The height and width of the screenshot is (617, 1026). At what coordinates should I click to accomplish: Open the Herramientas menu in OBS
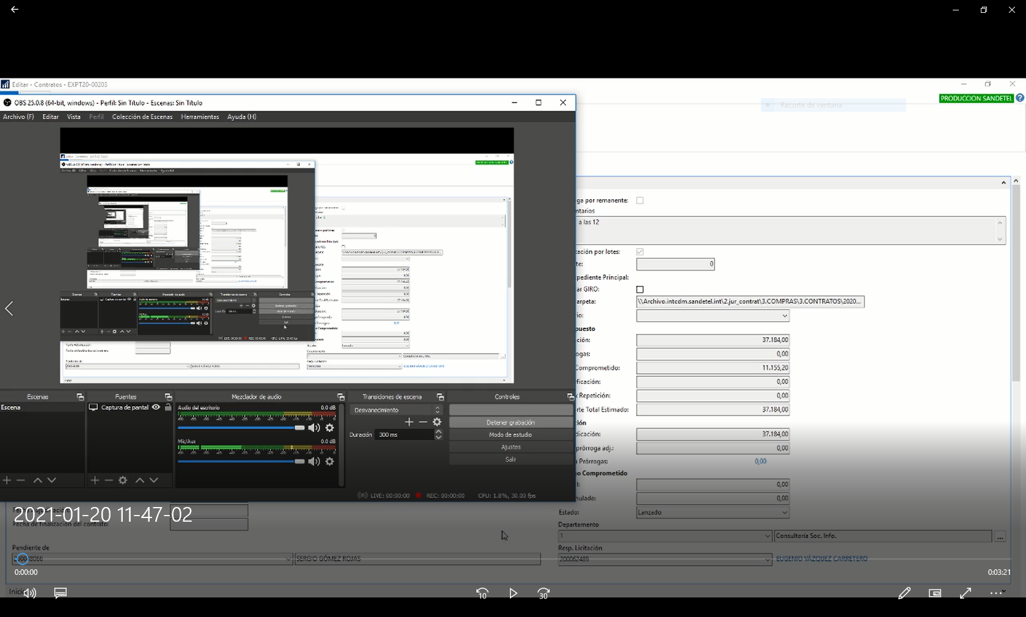pos(200,117)
